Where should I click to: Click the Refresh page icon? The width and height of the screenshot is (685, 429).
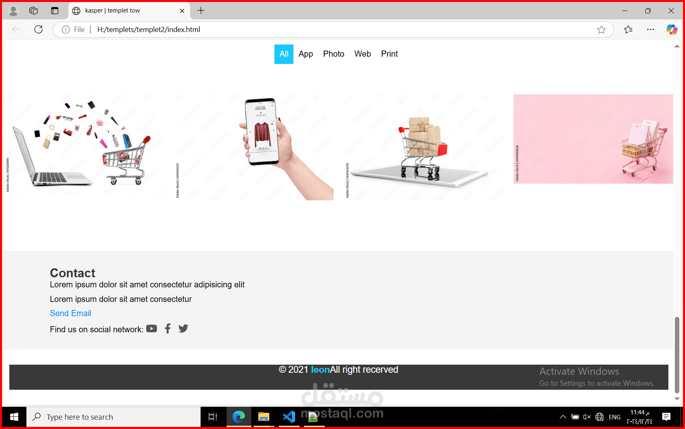[x=39, y=30]
